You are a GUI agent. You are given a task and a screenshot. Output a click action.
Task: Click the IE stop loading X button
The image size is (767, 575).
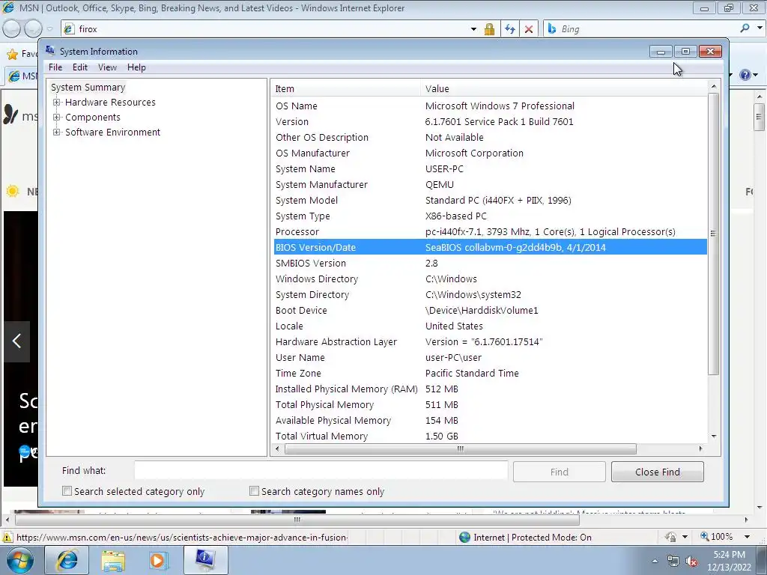click(529, 29)
